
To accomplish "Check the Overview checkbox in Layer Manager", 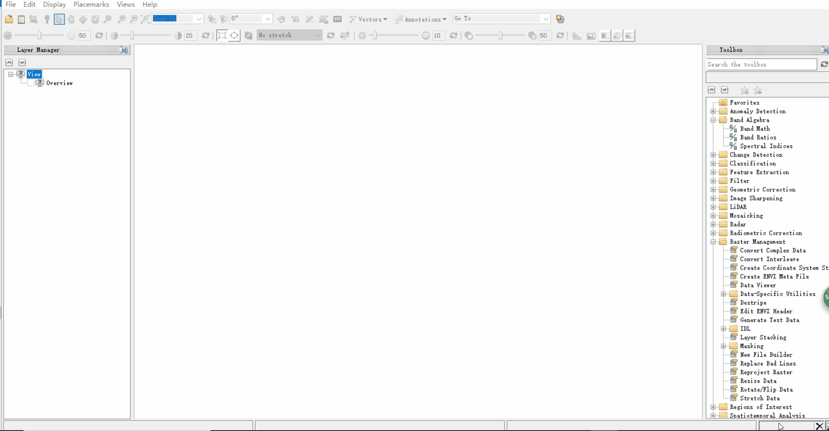I will (31, 83).
